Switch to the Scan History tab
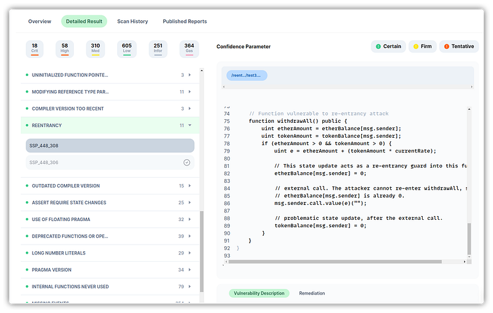 pos(132,22)
